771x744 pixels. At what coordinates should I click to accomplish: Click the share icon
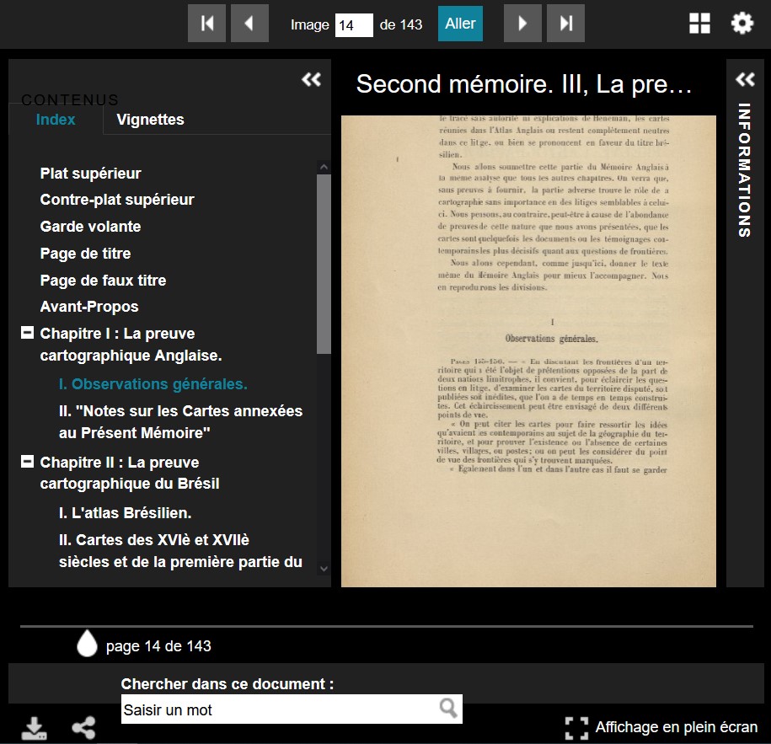83,728
